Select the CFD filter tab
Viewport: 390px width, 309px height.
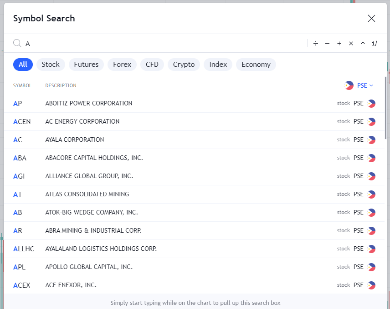pos(152,65)
